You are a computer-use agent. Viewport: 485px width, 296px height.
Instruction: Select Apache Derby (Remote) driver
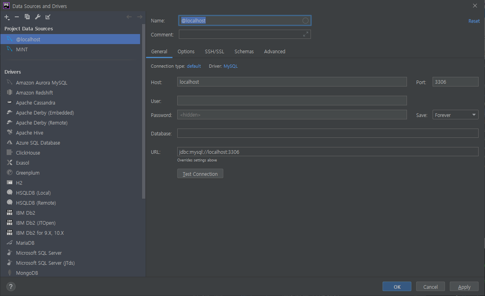tap(70, 123)
